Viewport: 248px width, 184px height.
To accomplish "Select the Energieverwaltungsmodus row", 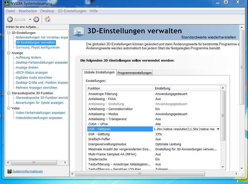I will point(154,144).
